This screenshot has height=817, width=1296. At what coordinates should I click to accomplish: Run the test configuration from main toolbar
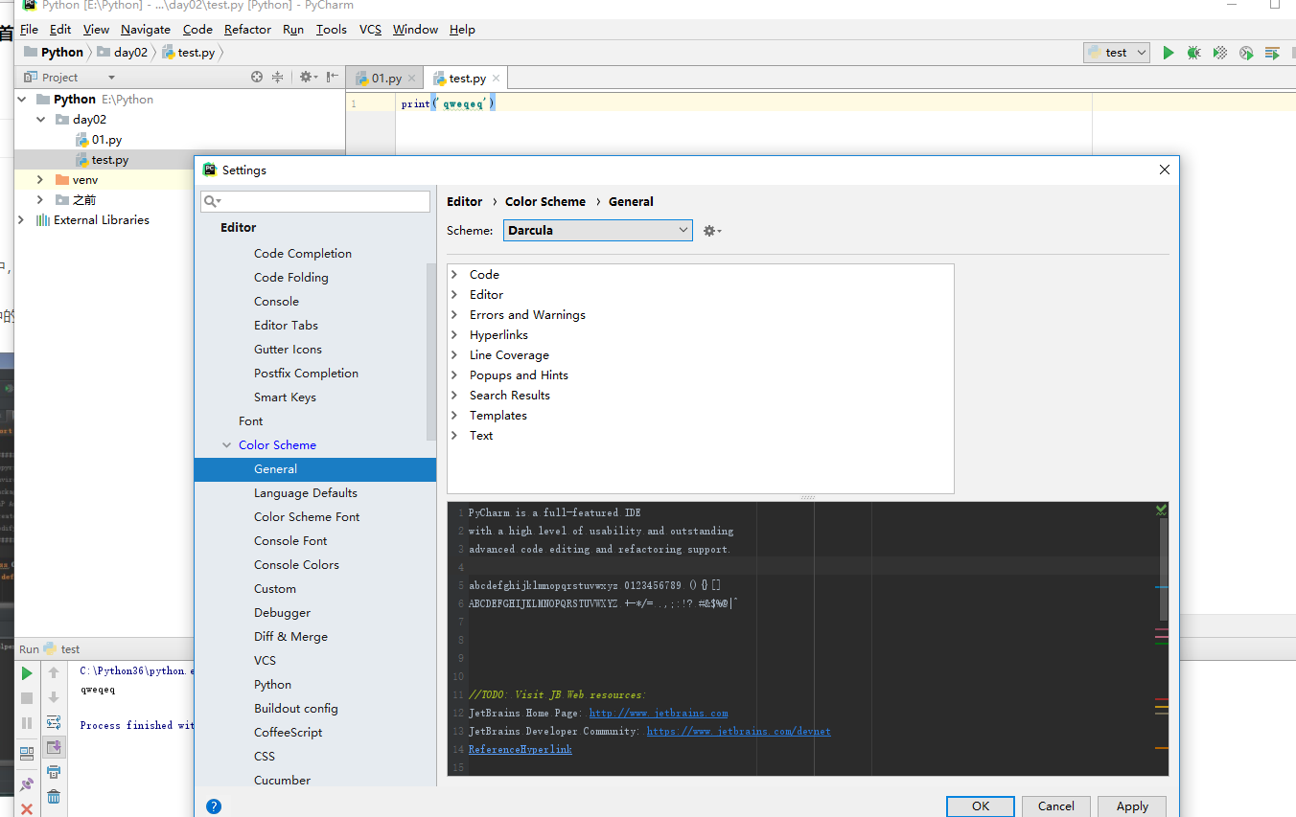1168,53
